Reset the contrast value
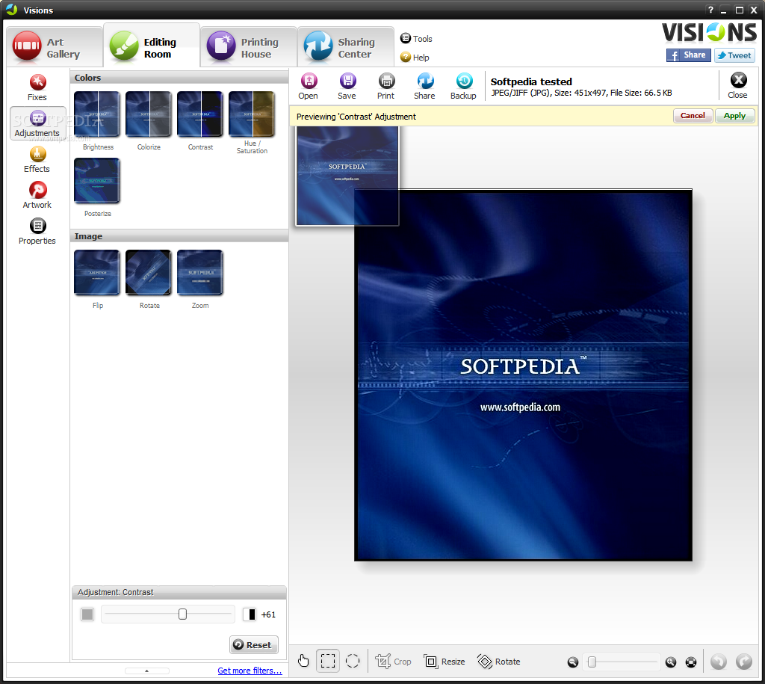 (x=254, y=644)
